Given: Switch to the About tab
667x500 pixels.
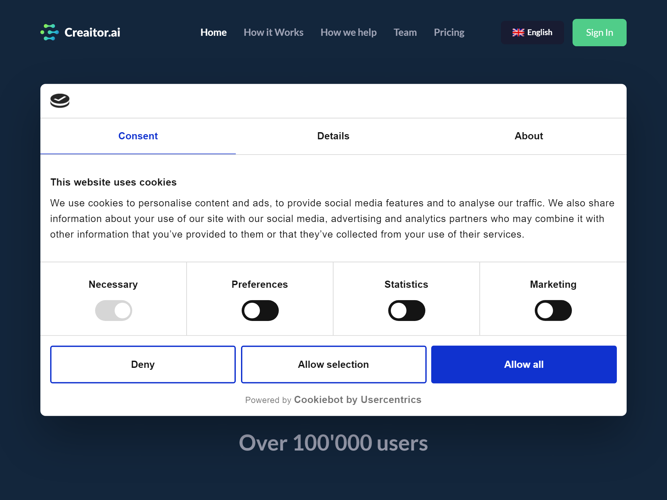Looking at the screenshot, I should tap(528, 136).
